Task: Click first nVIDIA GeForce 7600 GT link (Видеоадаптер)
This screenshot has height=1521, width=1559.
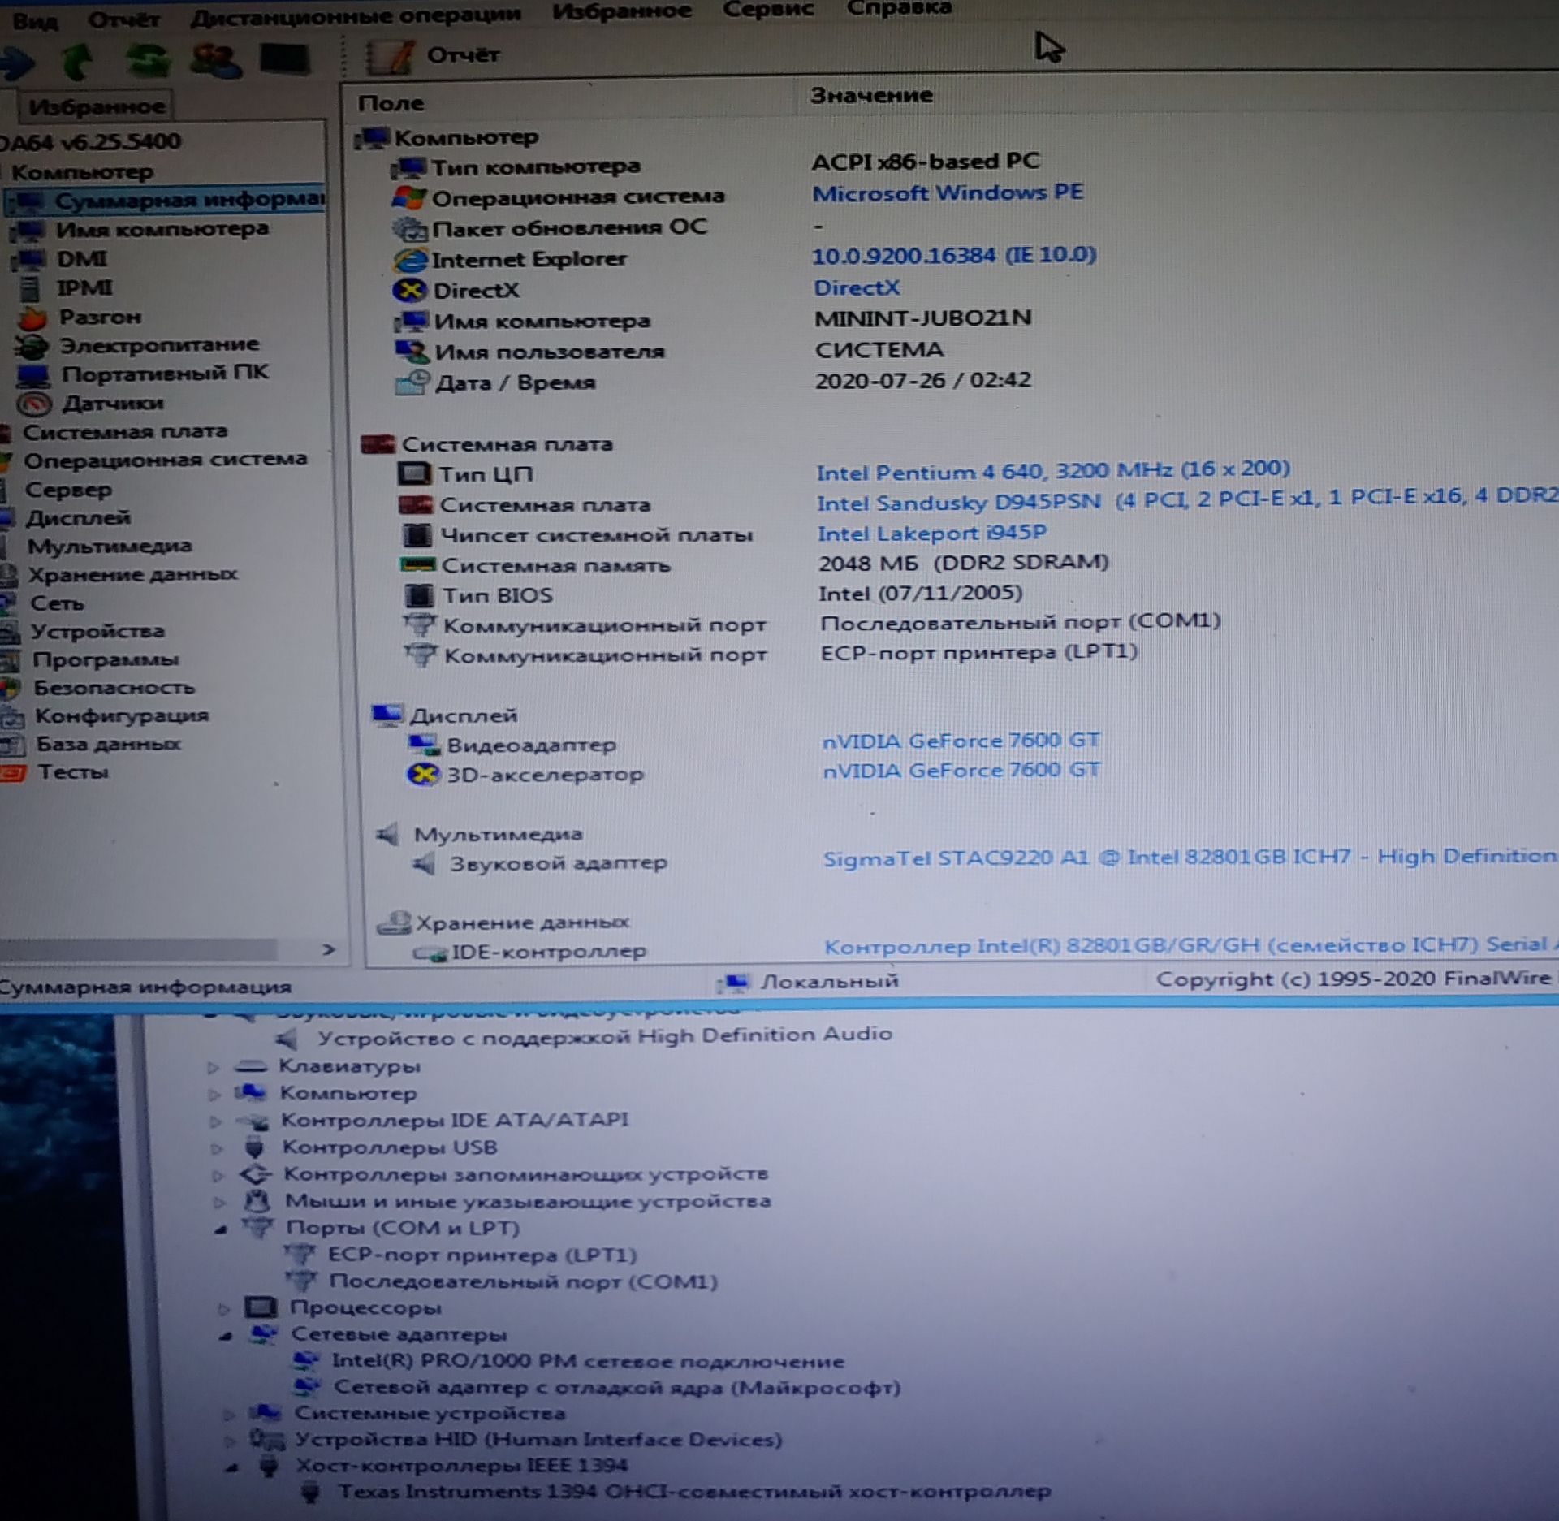Action: click(x=961, y=741)
